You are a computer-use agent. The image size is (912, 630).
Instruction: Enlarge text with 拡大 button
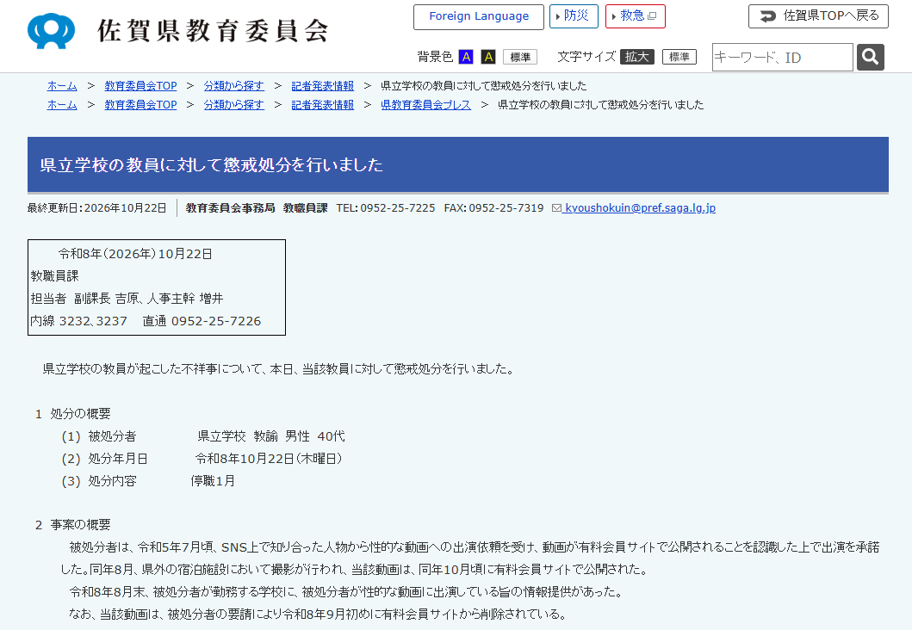pos(637,57)
